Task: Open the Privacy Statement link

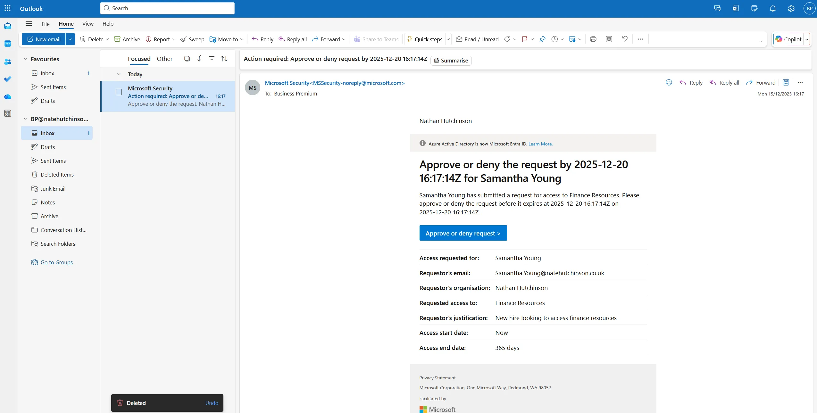Action: (x=438, y=378)
